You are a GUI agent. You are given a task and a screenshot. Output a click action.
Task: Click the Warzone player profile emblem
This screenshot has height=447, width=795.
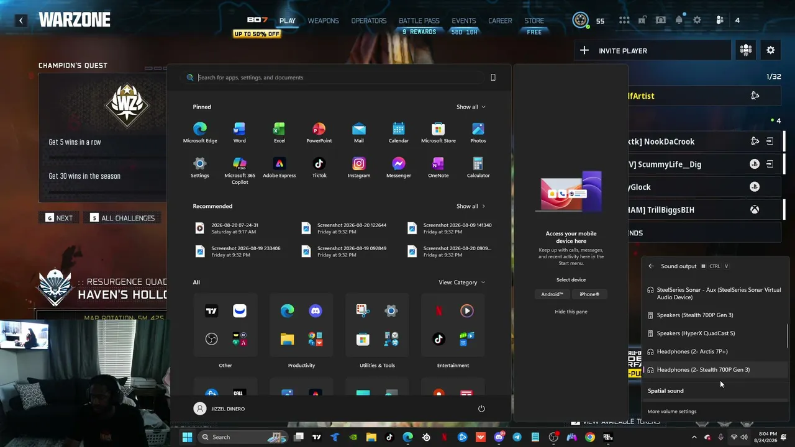click(581, 20)
